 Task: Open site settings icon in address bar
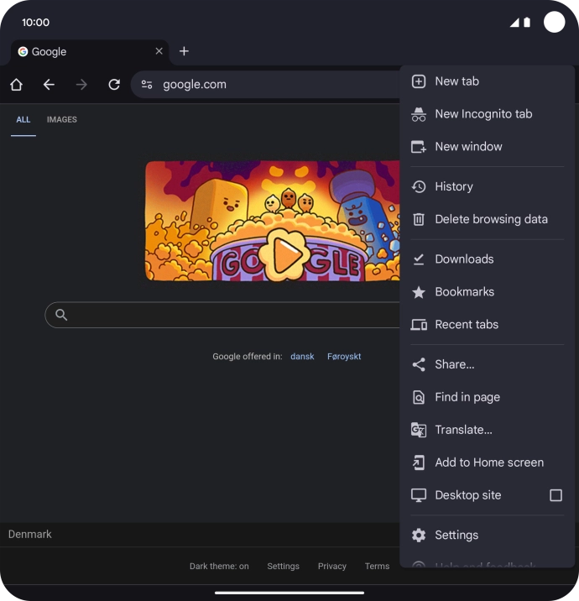coord(147,84)
